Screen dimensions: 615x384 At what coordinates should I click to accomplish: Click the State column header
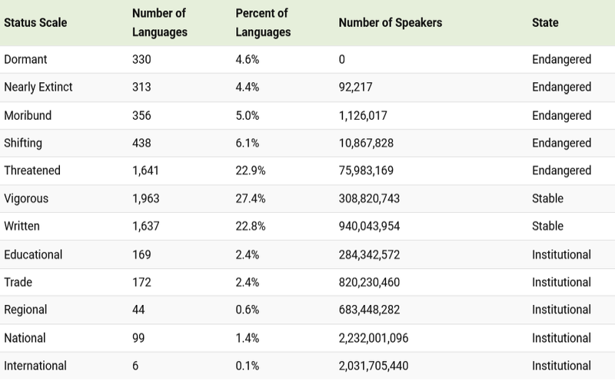coord(545,23)
